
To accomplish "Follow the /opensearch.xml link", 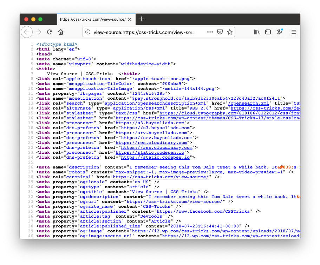I will point(248,103).
